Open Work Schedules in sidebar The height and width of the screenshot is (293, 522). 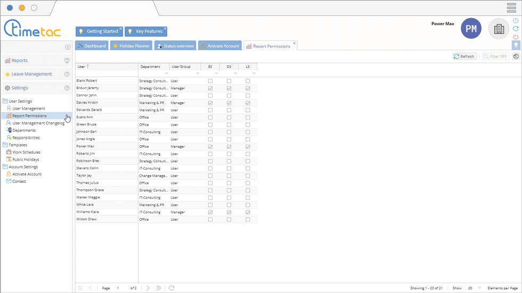click(26, 152)
